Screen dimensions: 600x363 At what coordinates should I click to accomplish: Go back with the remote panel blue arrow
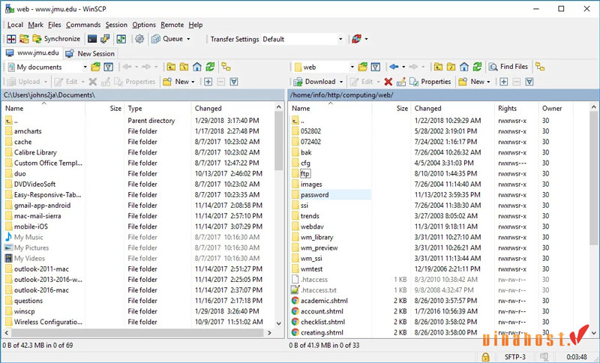pos(394,67)
